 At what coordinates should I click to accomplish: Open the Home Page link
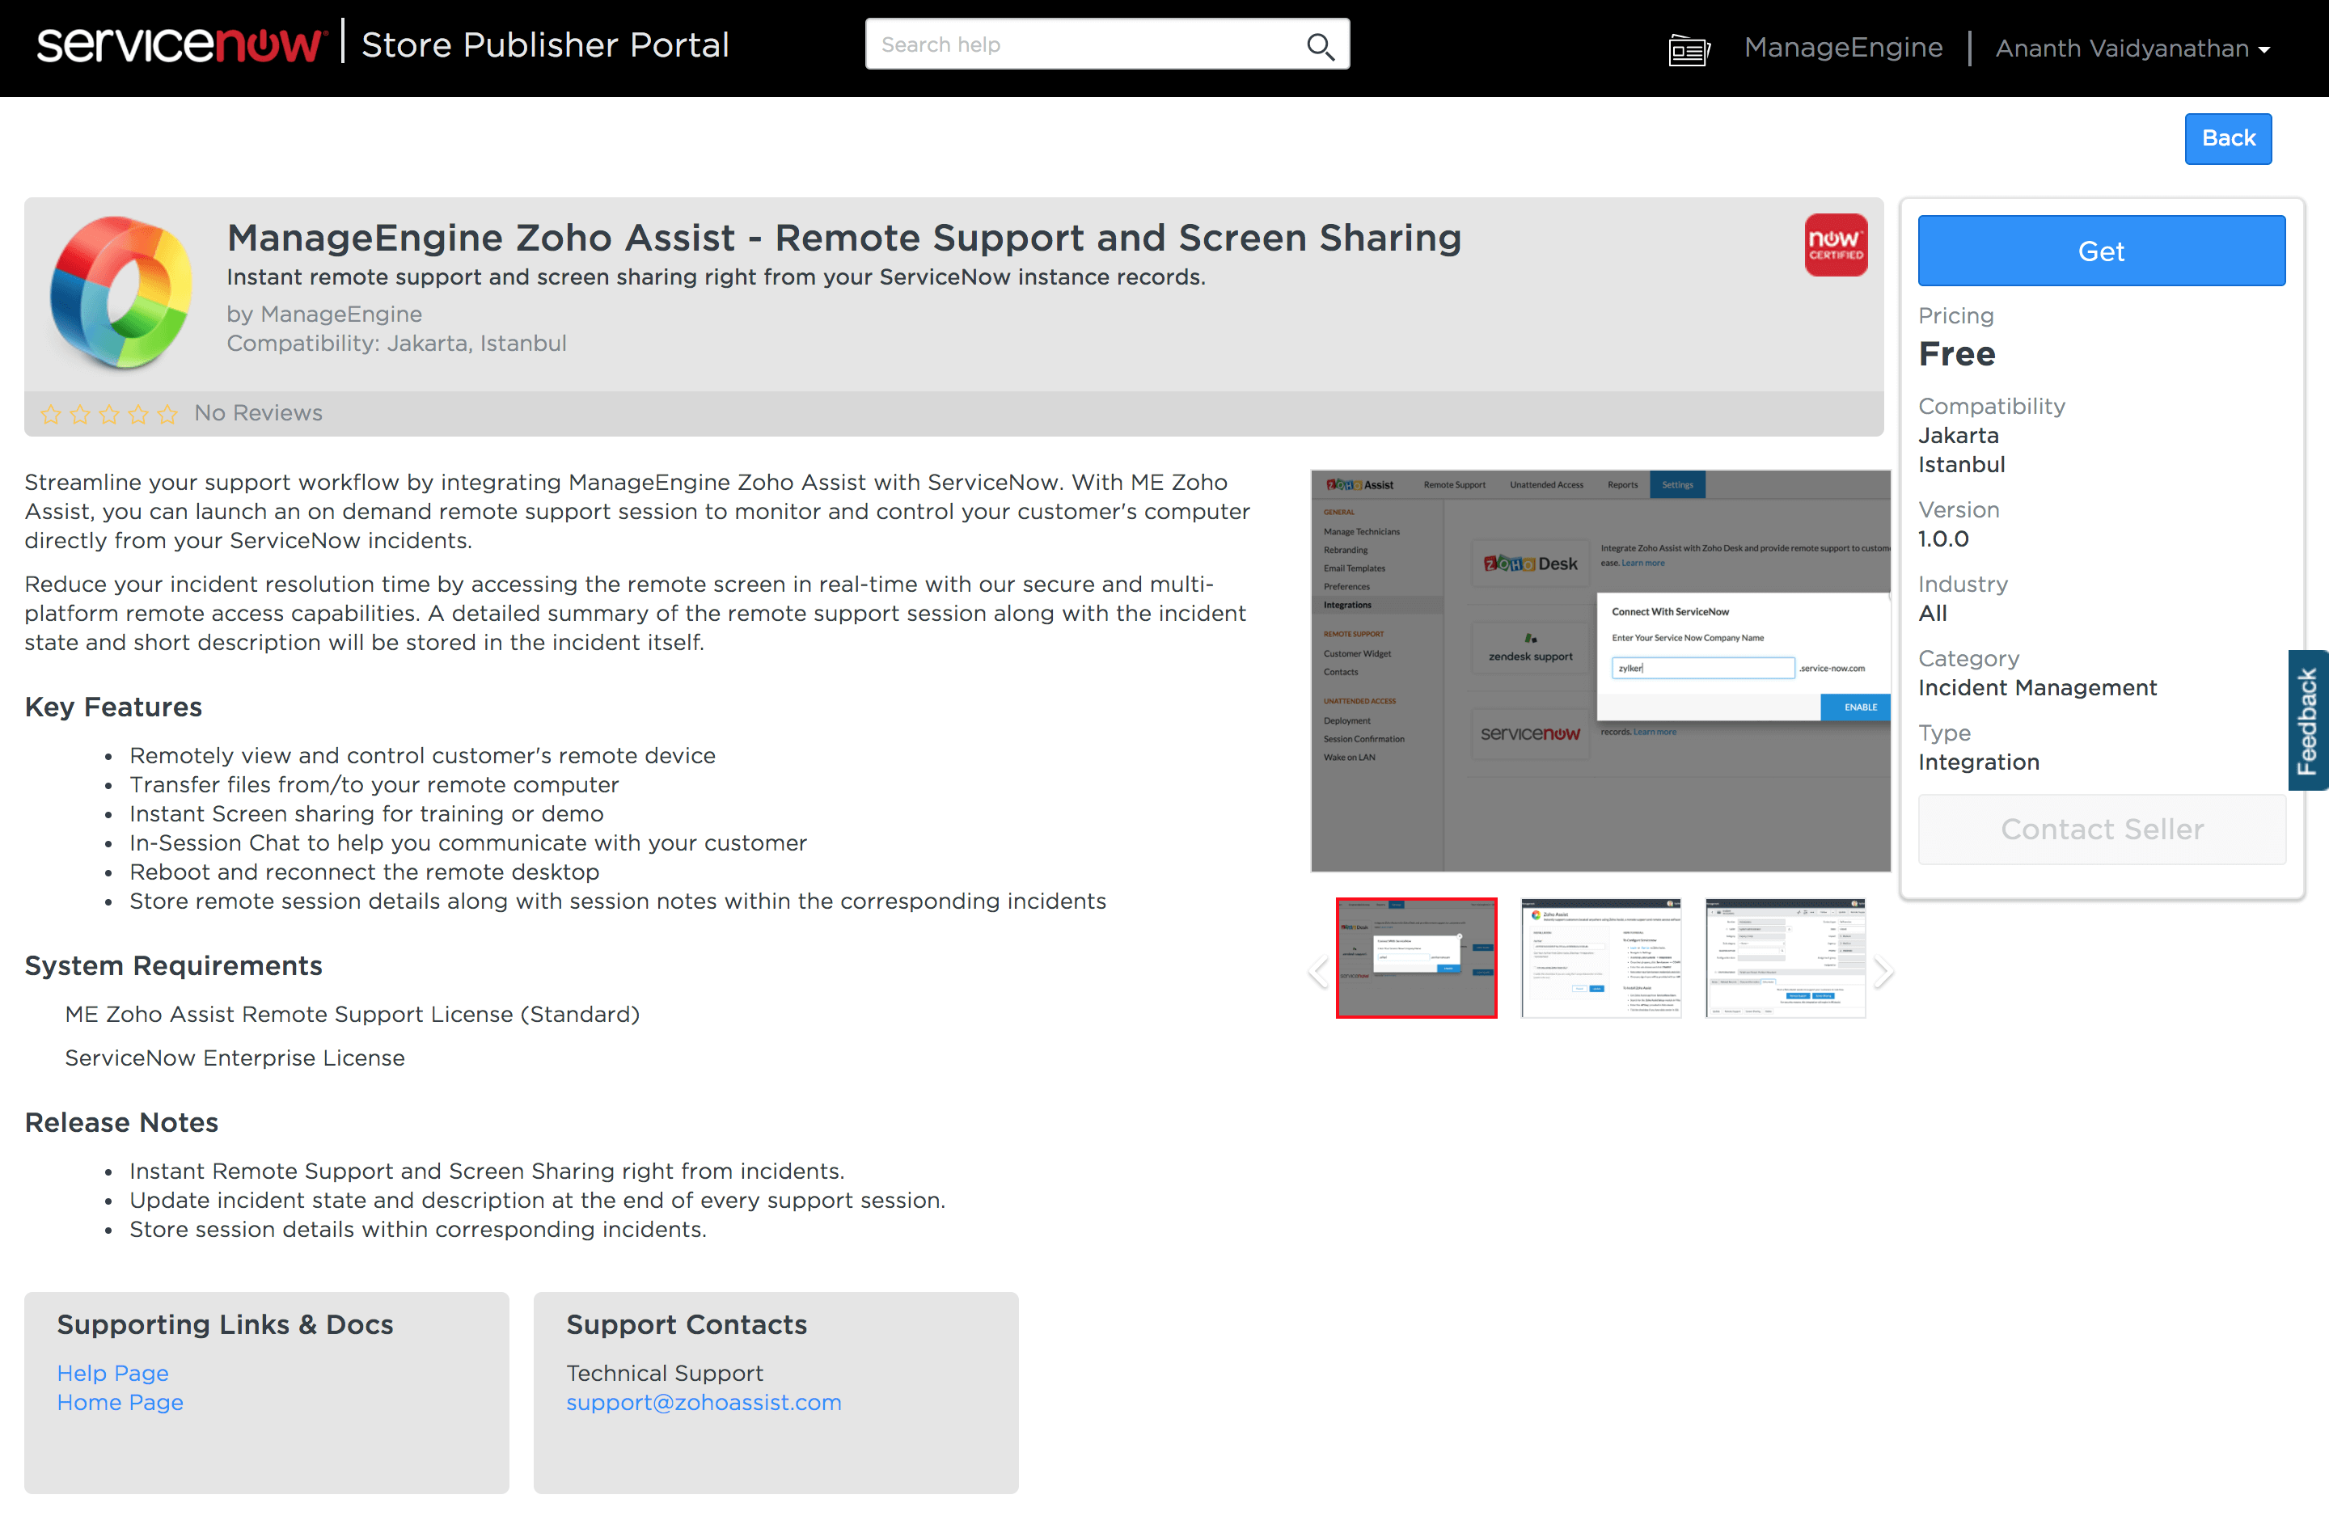120,1403
